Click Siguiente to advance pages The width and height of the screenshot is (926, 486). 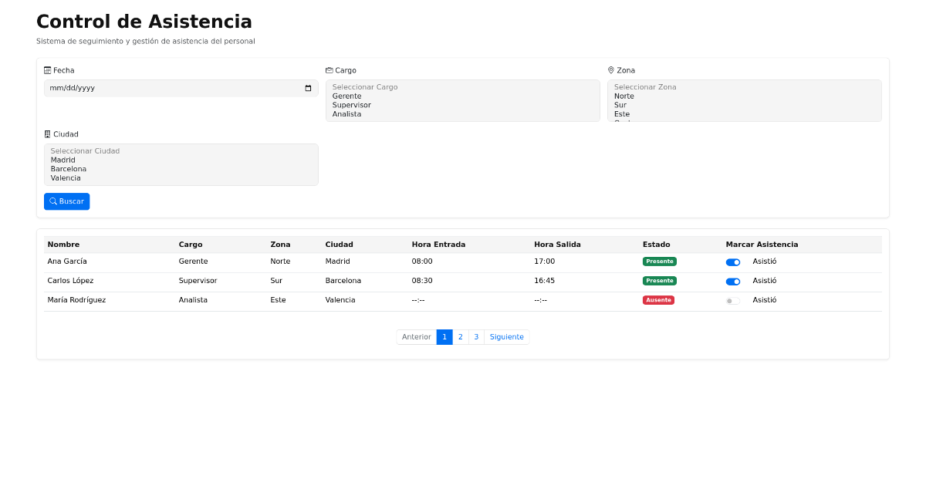point(506,336)
